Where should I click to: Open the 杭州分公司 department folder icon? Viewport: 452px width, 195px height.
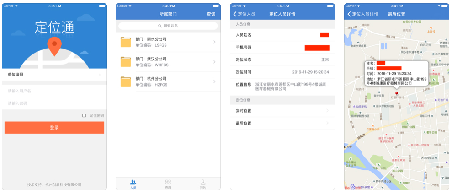point(126,81)
